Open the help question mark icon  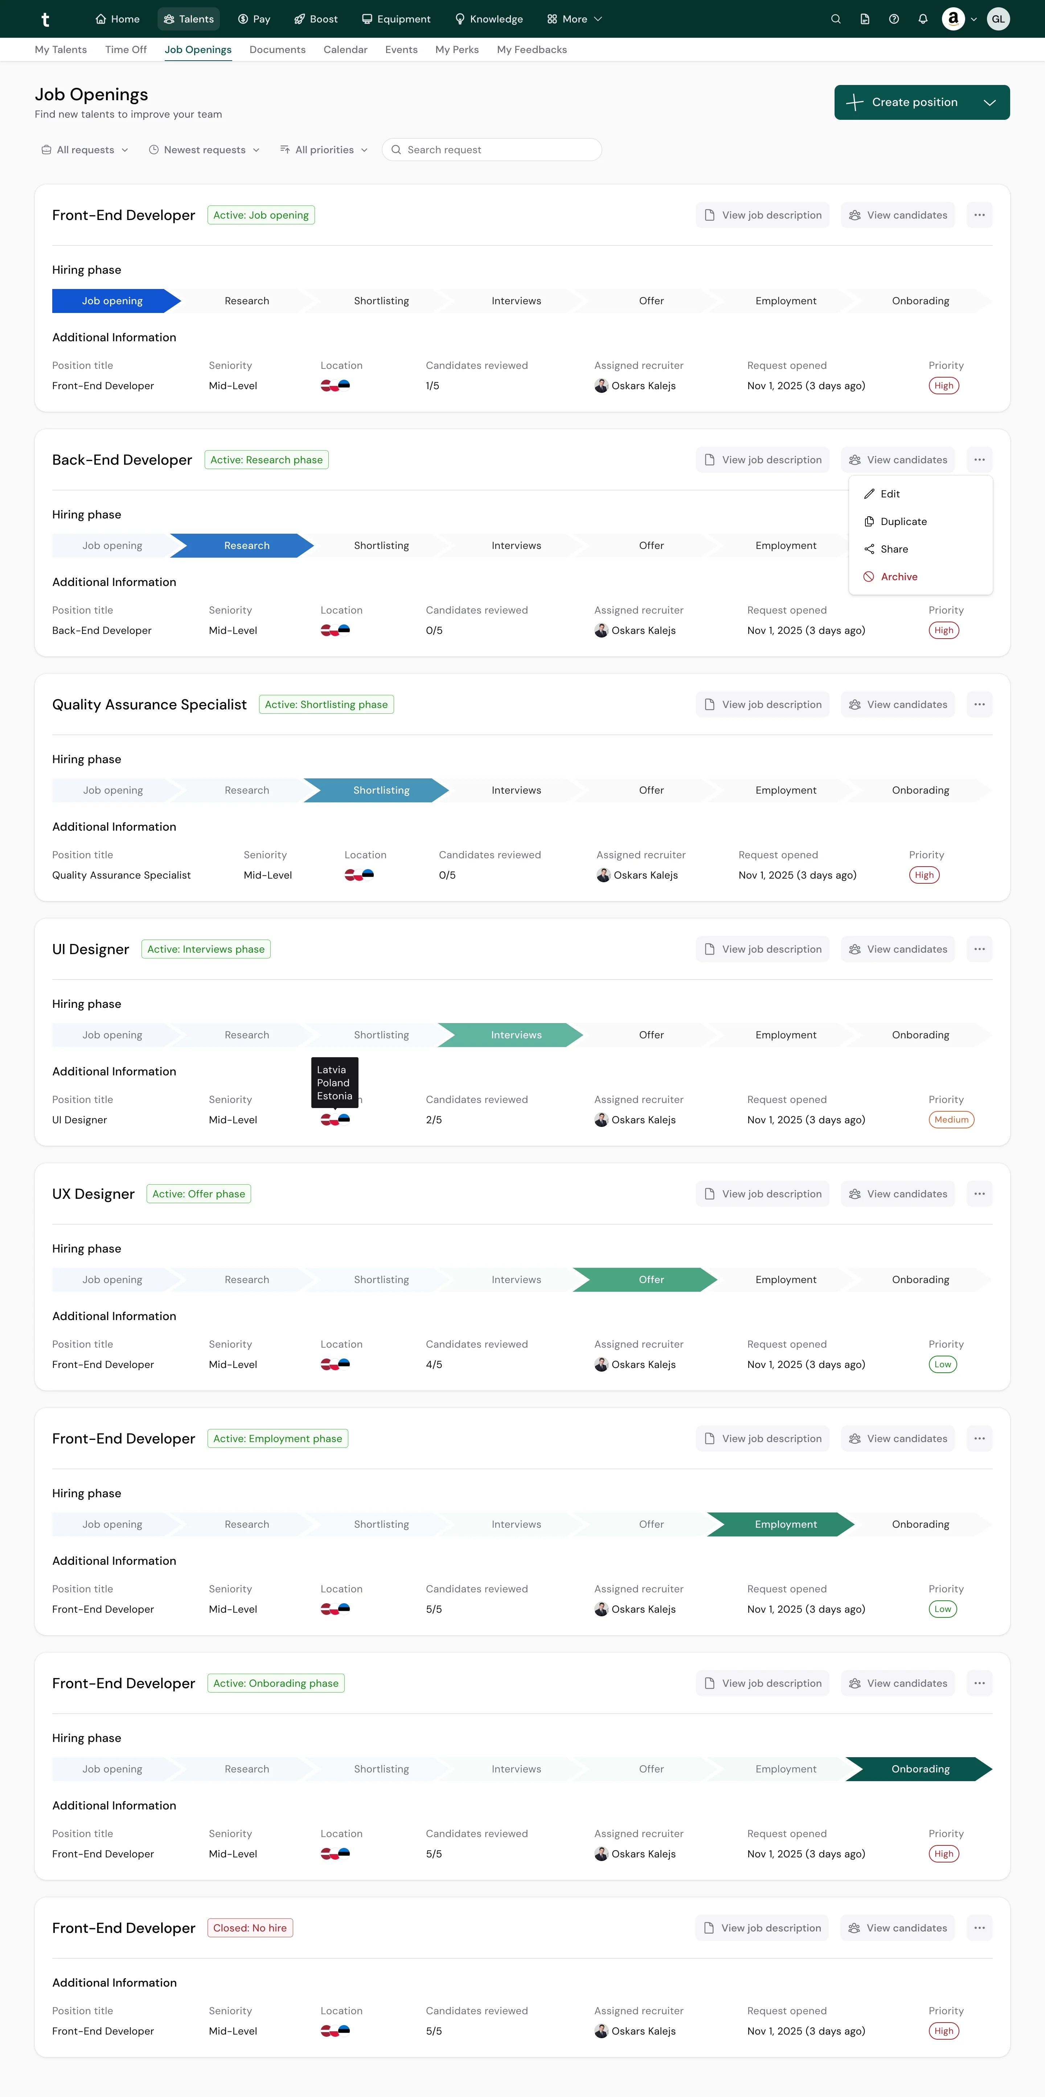(x=894, y=19)
